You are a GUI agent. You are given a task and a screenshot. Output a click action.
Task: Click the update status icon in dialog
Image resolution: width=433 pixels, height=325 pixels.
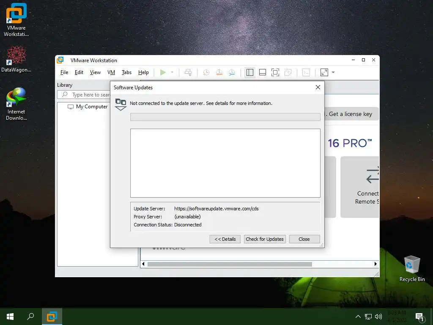[121, 105]
